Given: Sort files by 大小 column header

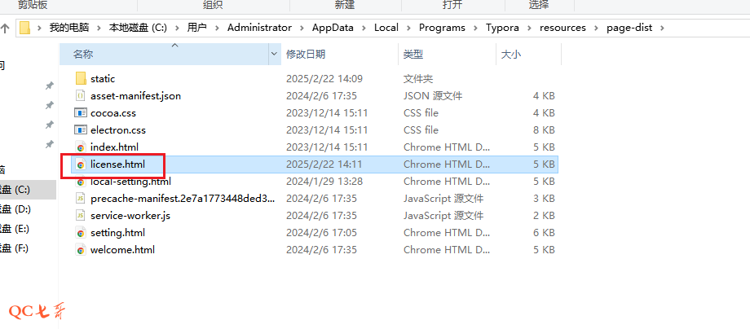Looking at the screenshot, I should point(511,55).
